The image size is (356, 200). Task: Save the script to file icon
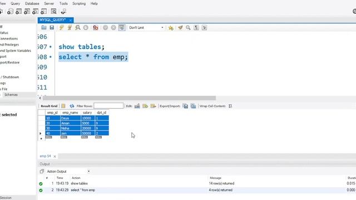52,28
